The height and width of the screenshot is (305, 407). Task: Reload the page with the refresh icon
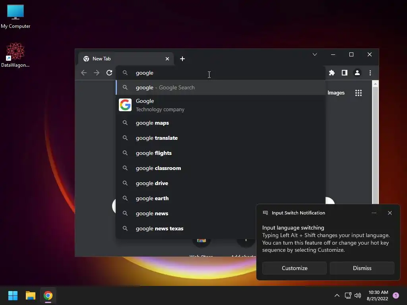click(x=109, y=73)
